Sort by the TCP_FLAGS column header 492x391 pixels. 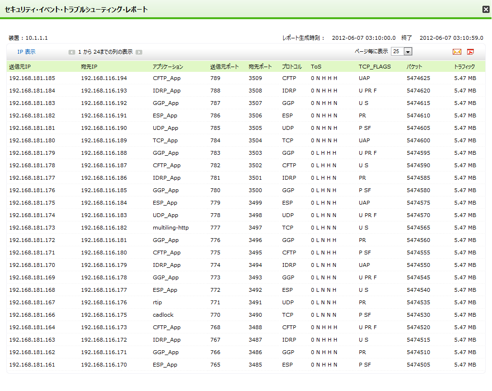[375, 67]
